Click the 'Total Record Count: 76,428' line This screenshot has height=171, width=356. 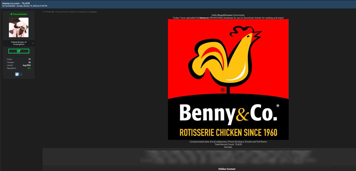228,144
